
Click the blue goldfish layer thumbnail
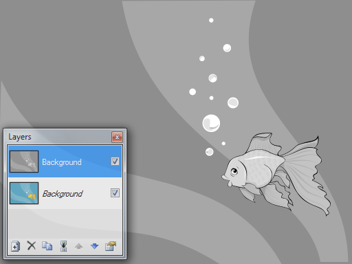(24, 193)
